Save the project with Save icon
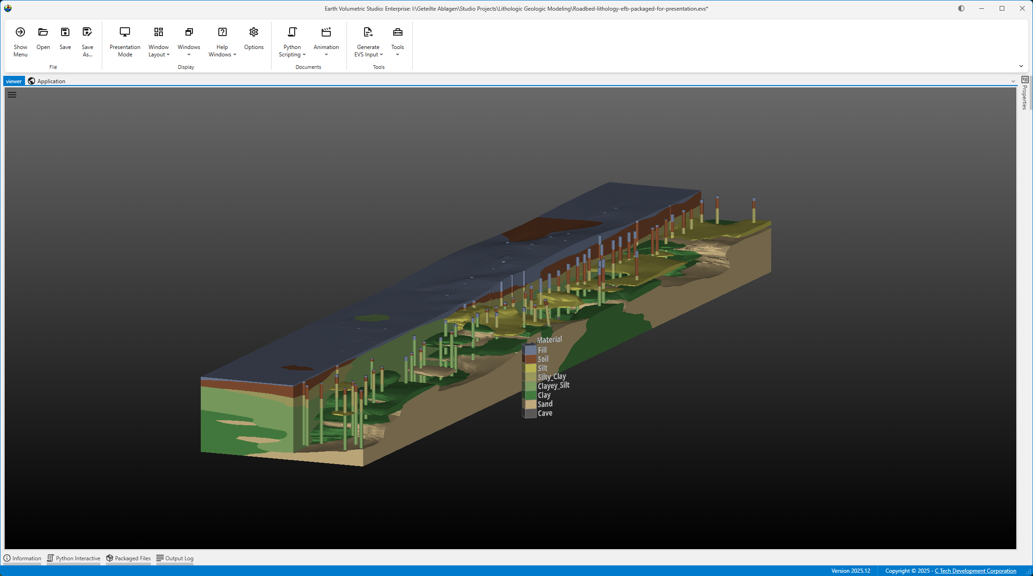The height and width of the screenshot is (576, 1033). (65, 32)
